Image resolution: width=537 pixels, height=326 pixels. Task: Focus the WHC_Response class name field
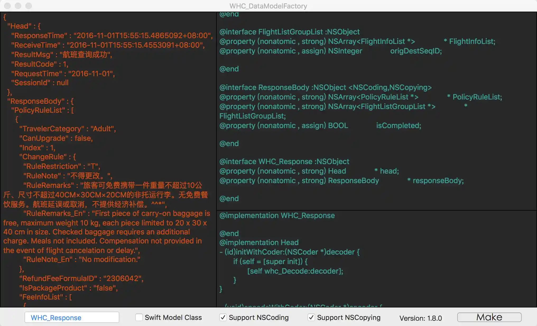click(x=72, y=318)
